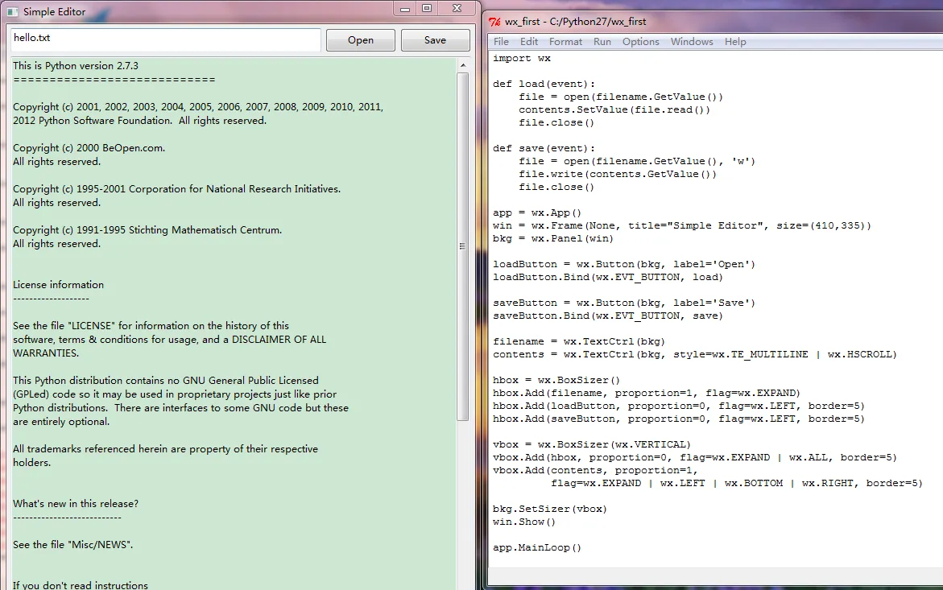
Task: Click the line defining saveButton with label 'Save'
Action: 623,303
